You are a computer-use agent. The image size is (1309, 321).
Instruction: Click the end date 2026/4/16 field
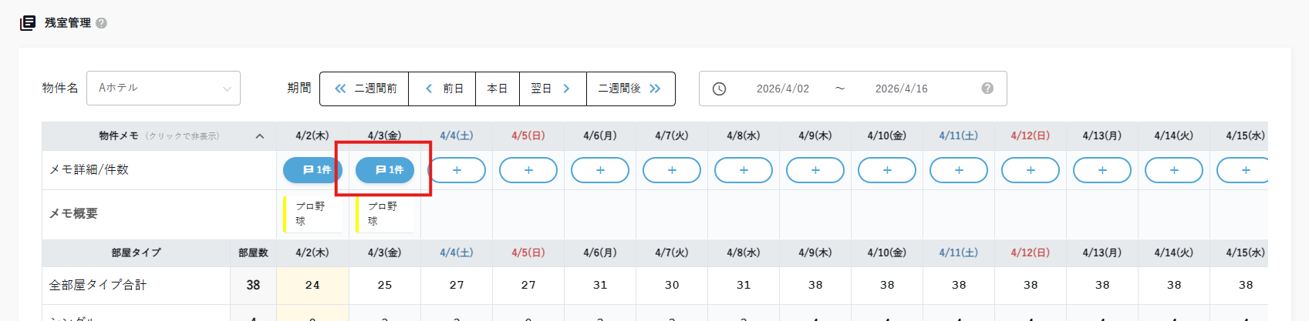coord(901,89)
